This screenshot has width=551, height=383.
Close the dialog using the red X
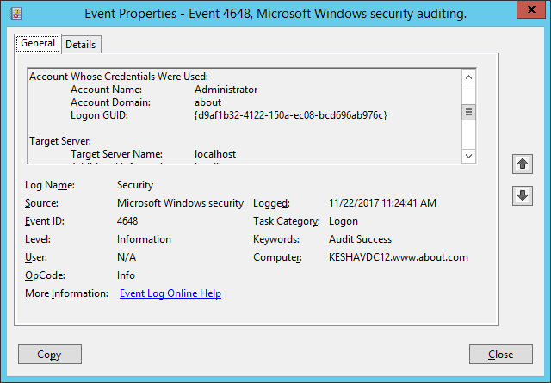tap(531, 9)
